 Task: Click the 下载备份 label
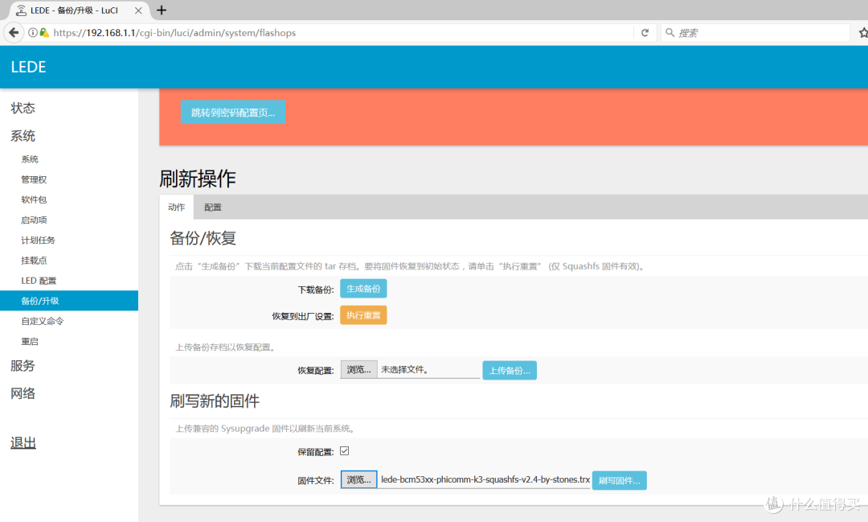pyautogui.click(x=316, y=290)
